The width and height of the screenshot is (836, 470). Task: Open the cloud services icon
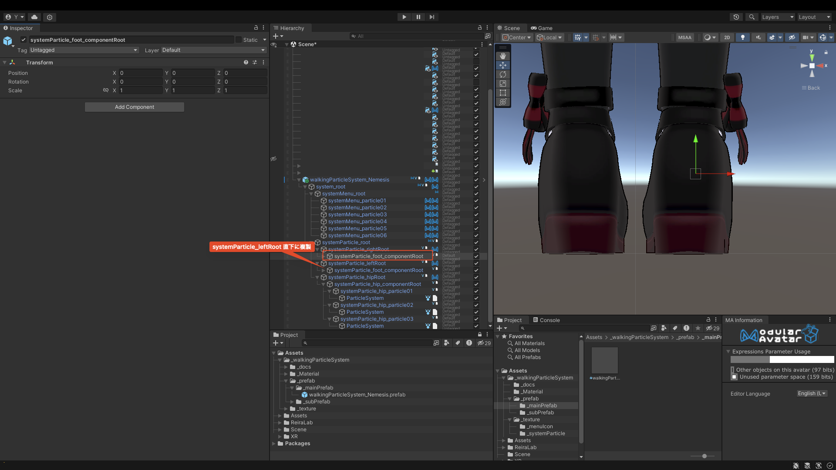34,17
